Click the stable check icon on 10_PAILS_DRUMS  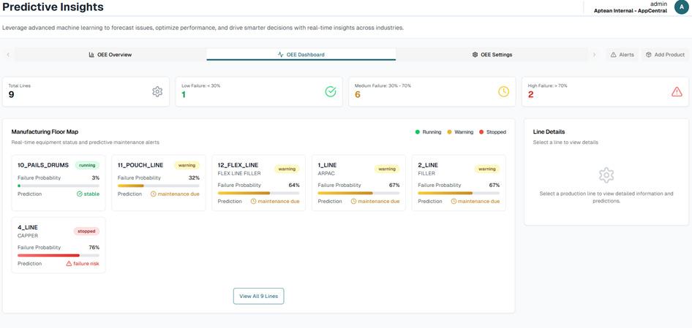point(80,194)
